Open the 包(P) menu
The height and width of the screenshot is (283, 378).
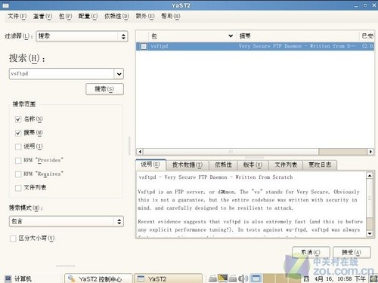click(66, 17)
